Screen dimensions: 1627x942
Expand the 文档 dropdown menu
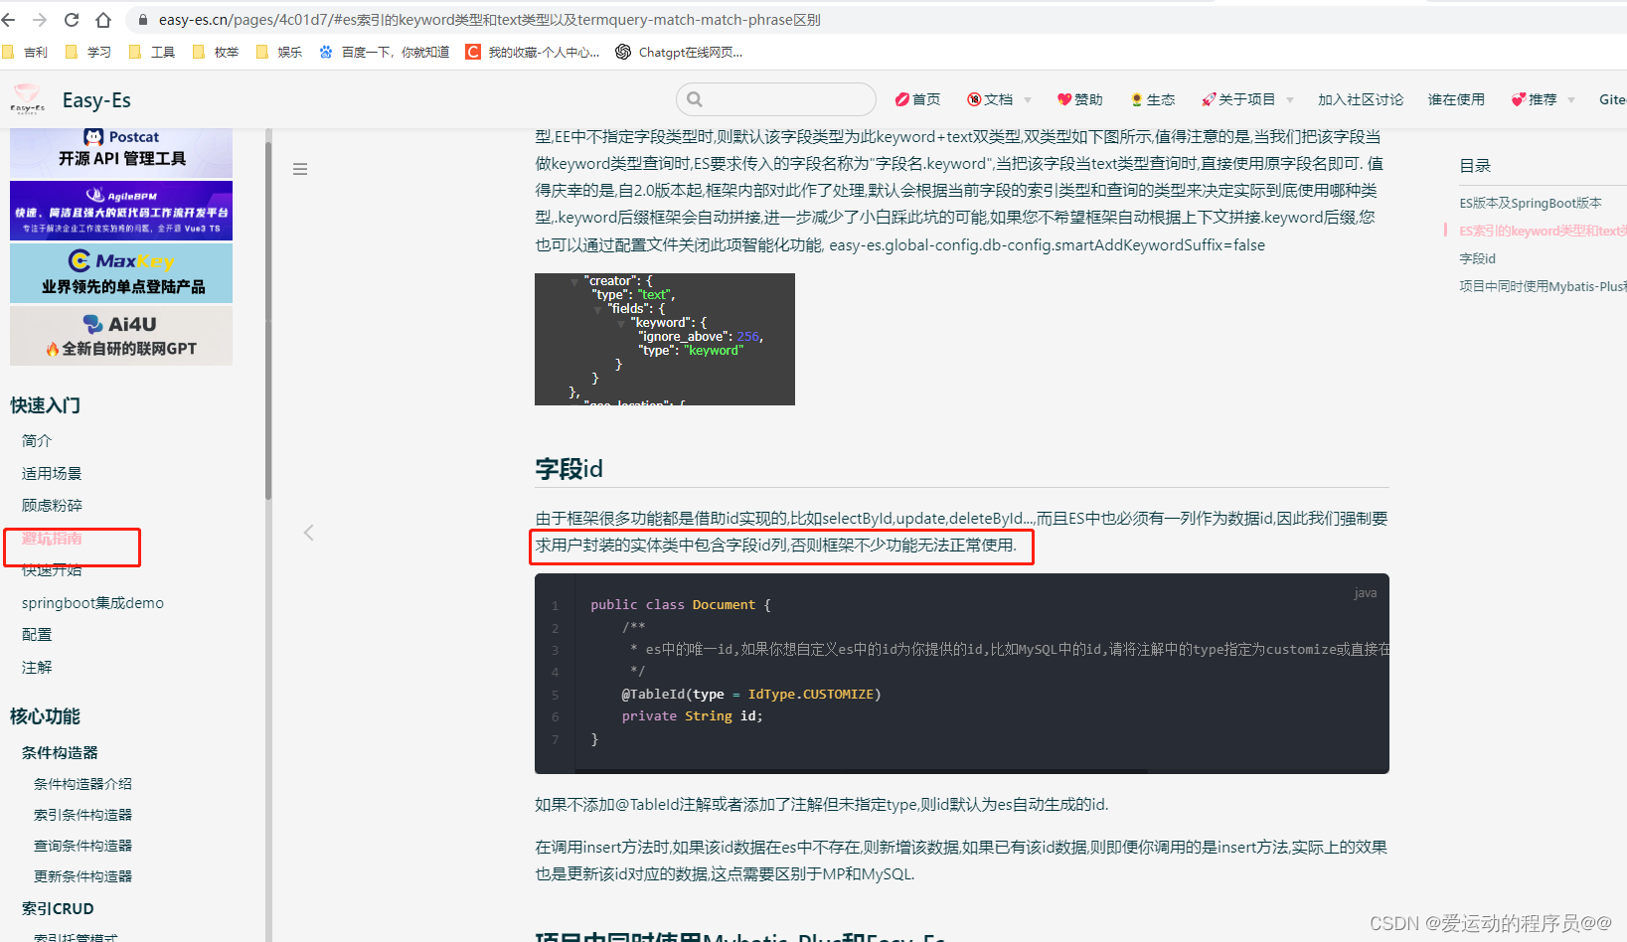(998, 99)
